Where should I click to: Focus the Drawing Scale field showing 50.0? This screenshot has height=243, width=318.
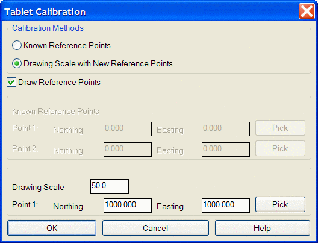click(110, 186)
